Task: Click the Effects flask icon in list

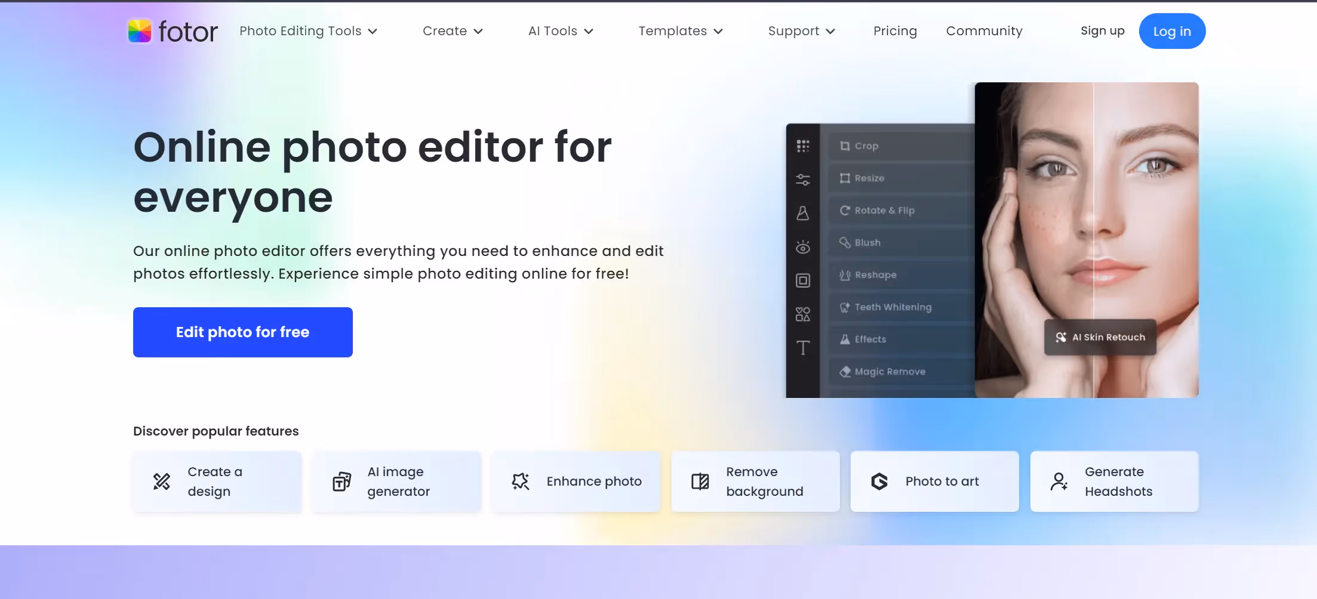Action: (x=845, y=339)
